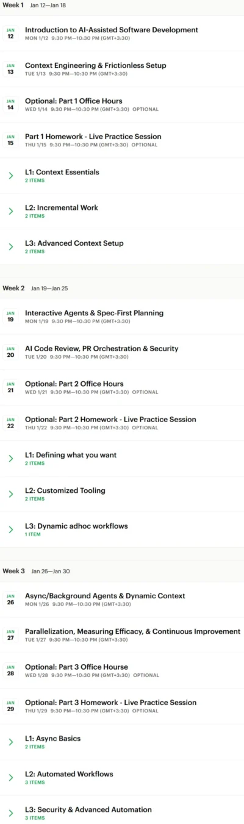This screenshot has width=244, height=824.
Task: Click the Jan 28 calendar date icon
Action: tap(10, 670)
